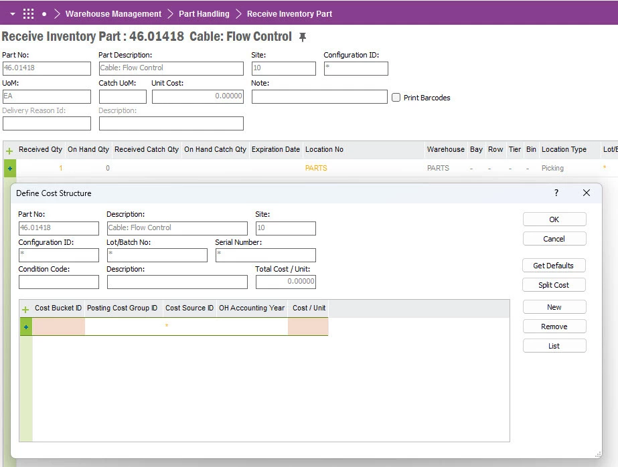Close the Define Cost Structure dialog
The height and width of the screenshot is (467, 618).
[x=587, y=193]
